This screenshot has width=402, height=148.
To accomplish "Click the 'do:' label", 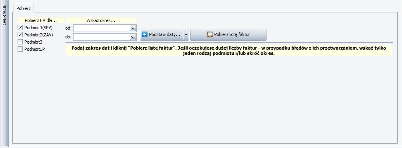I will pos(69,37).
